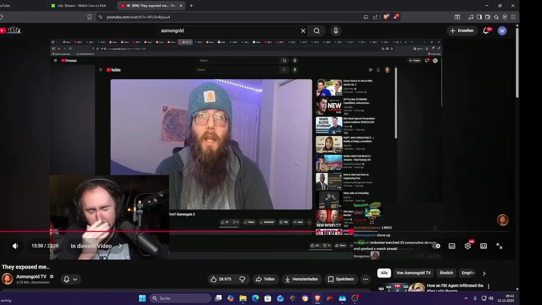Open the player settings gear

(467, 246)
